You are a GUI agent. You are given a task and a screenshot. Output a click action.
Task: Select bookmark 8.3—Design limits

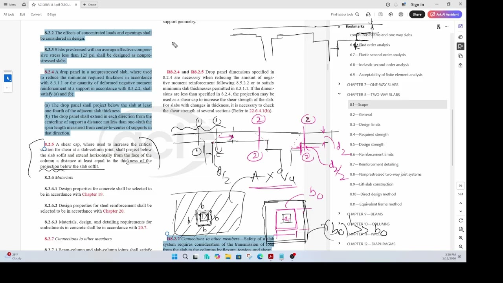[x=365, y=124]
